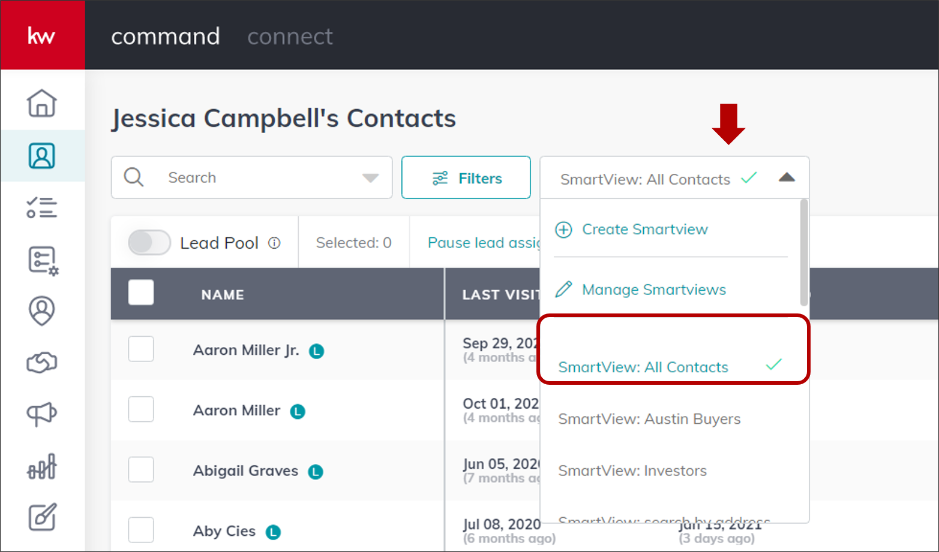Click the search magnifier icon

pos(134,177)
